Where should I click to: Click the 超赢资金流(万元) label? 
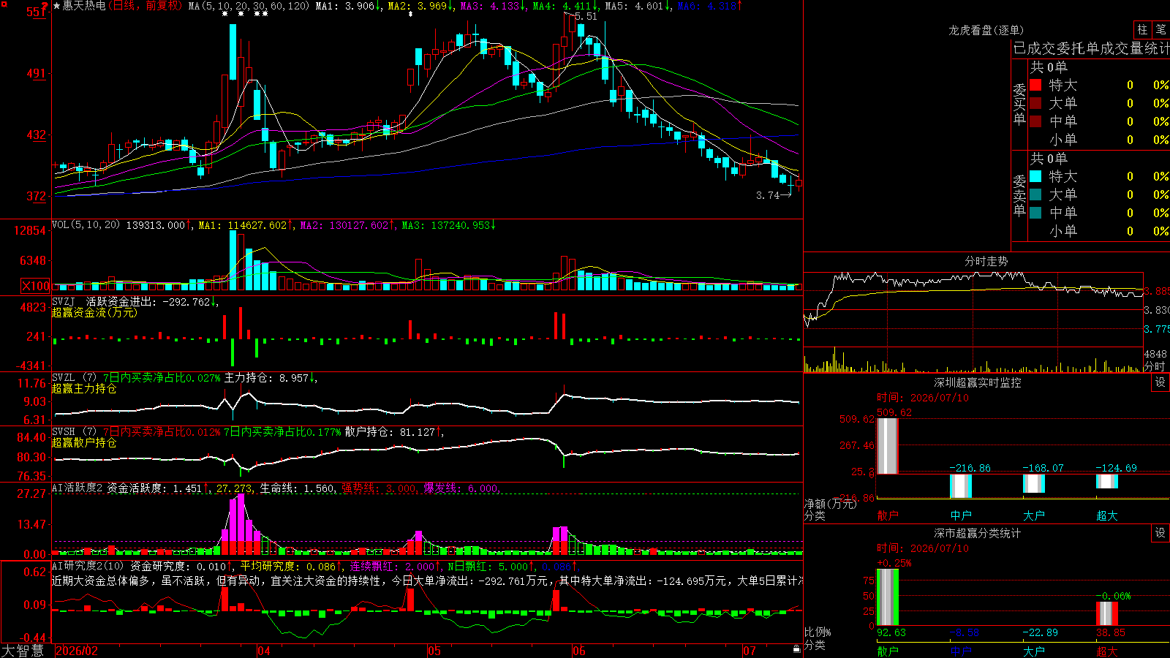94,312
